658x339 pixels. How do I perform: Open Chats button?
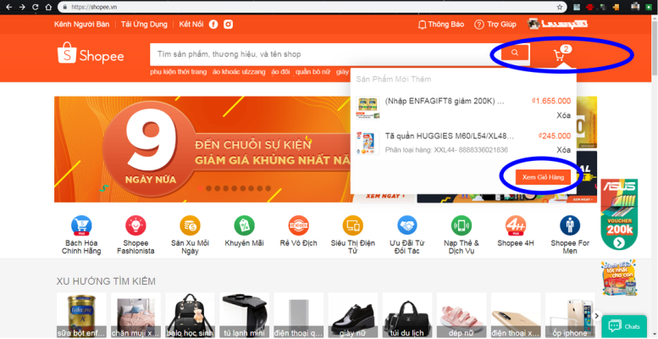(623, 326)
